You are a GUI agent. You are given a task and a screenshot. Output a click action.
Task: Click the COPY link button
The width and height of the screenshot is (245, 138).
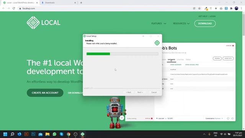click(170, 118)
